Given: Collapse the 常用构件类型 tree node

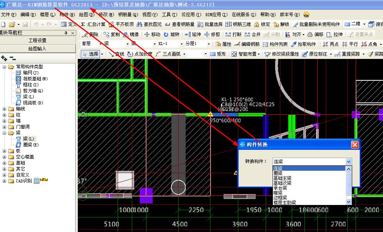Looking at the screenshot, I should (4, 67).
